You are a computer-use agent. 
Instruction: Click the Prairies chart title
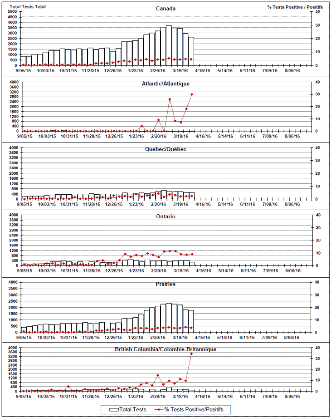point(166,284)
